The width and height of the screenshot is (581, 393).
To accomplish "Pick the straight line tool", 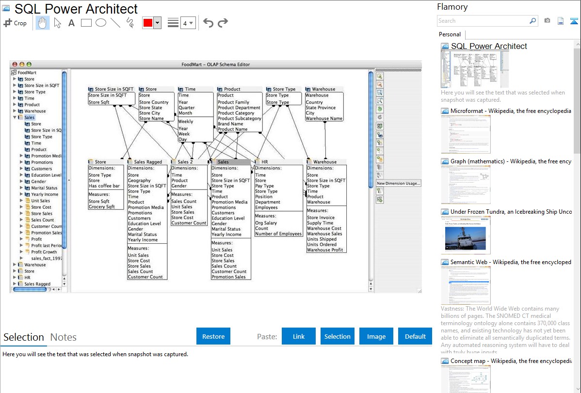I will 115,23.
